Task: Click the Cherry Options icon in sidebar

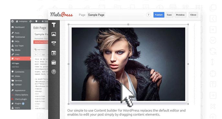Action: (x=13, y=95)
